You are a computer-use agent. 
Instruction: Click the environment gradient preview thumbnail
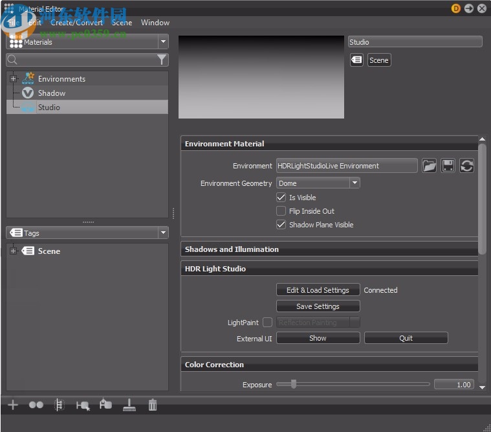click(x=261, y=77)
